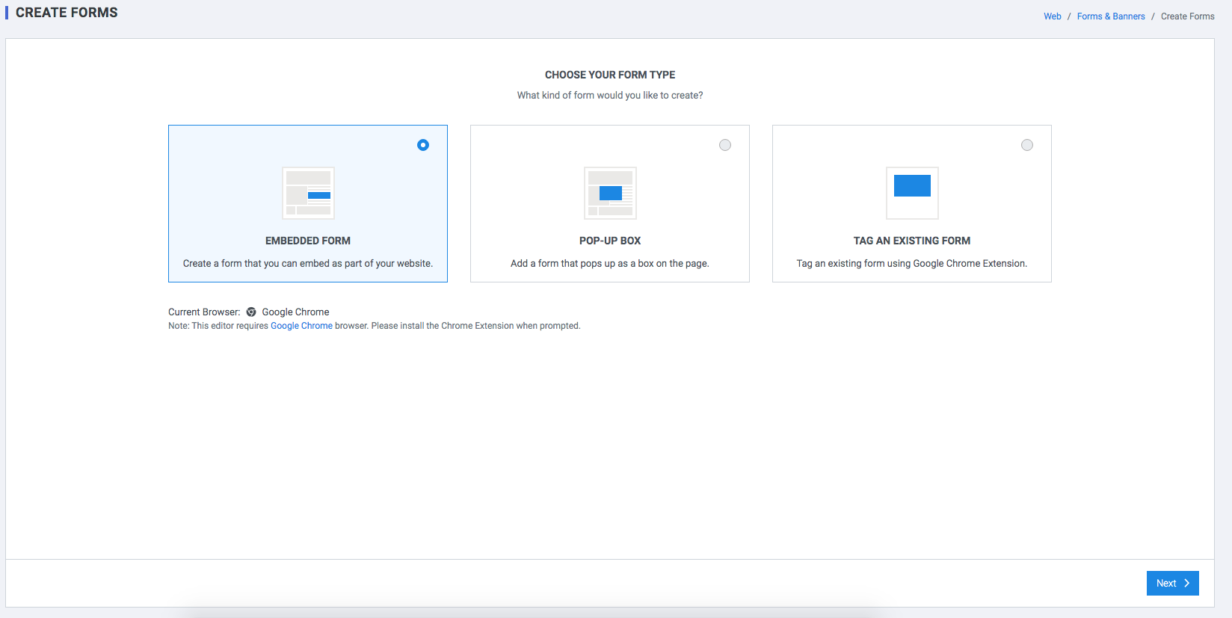Click the Next button
Screen dimensions: 1232x618
(x=1172, y=583)
